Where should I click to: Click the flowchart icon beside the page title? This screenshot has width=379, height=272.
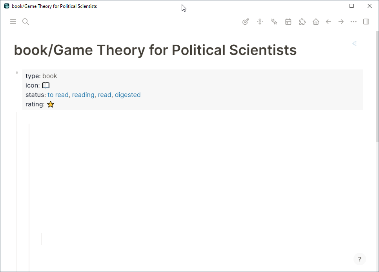point(354,44)
